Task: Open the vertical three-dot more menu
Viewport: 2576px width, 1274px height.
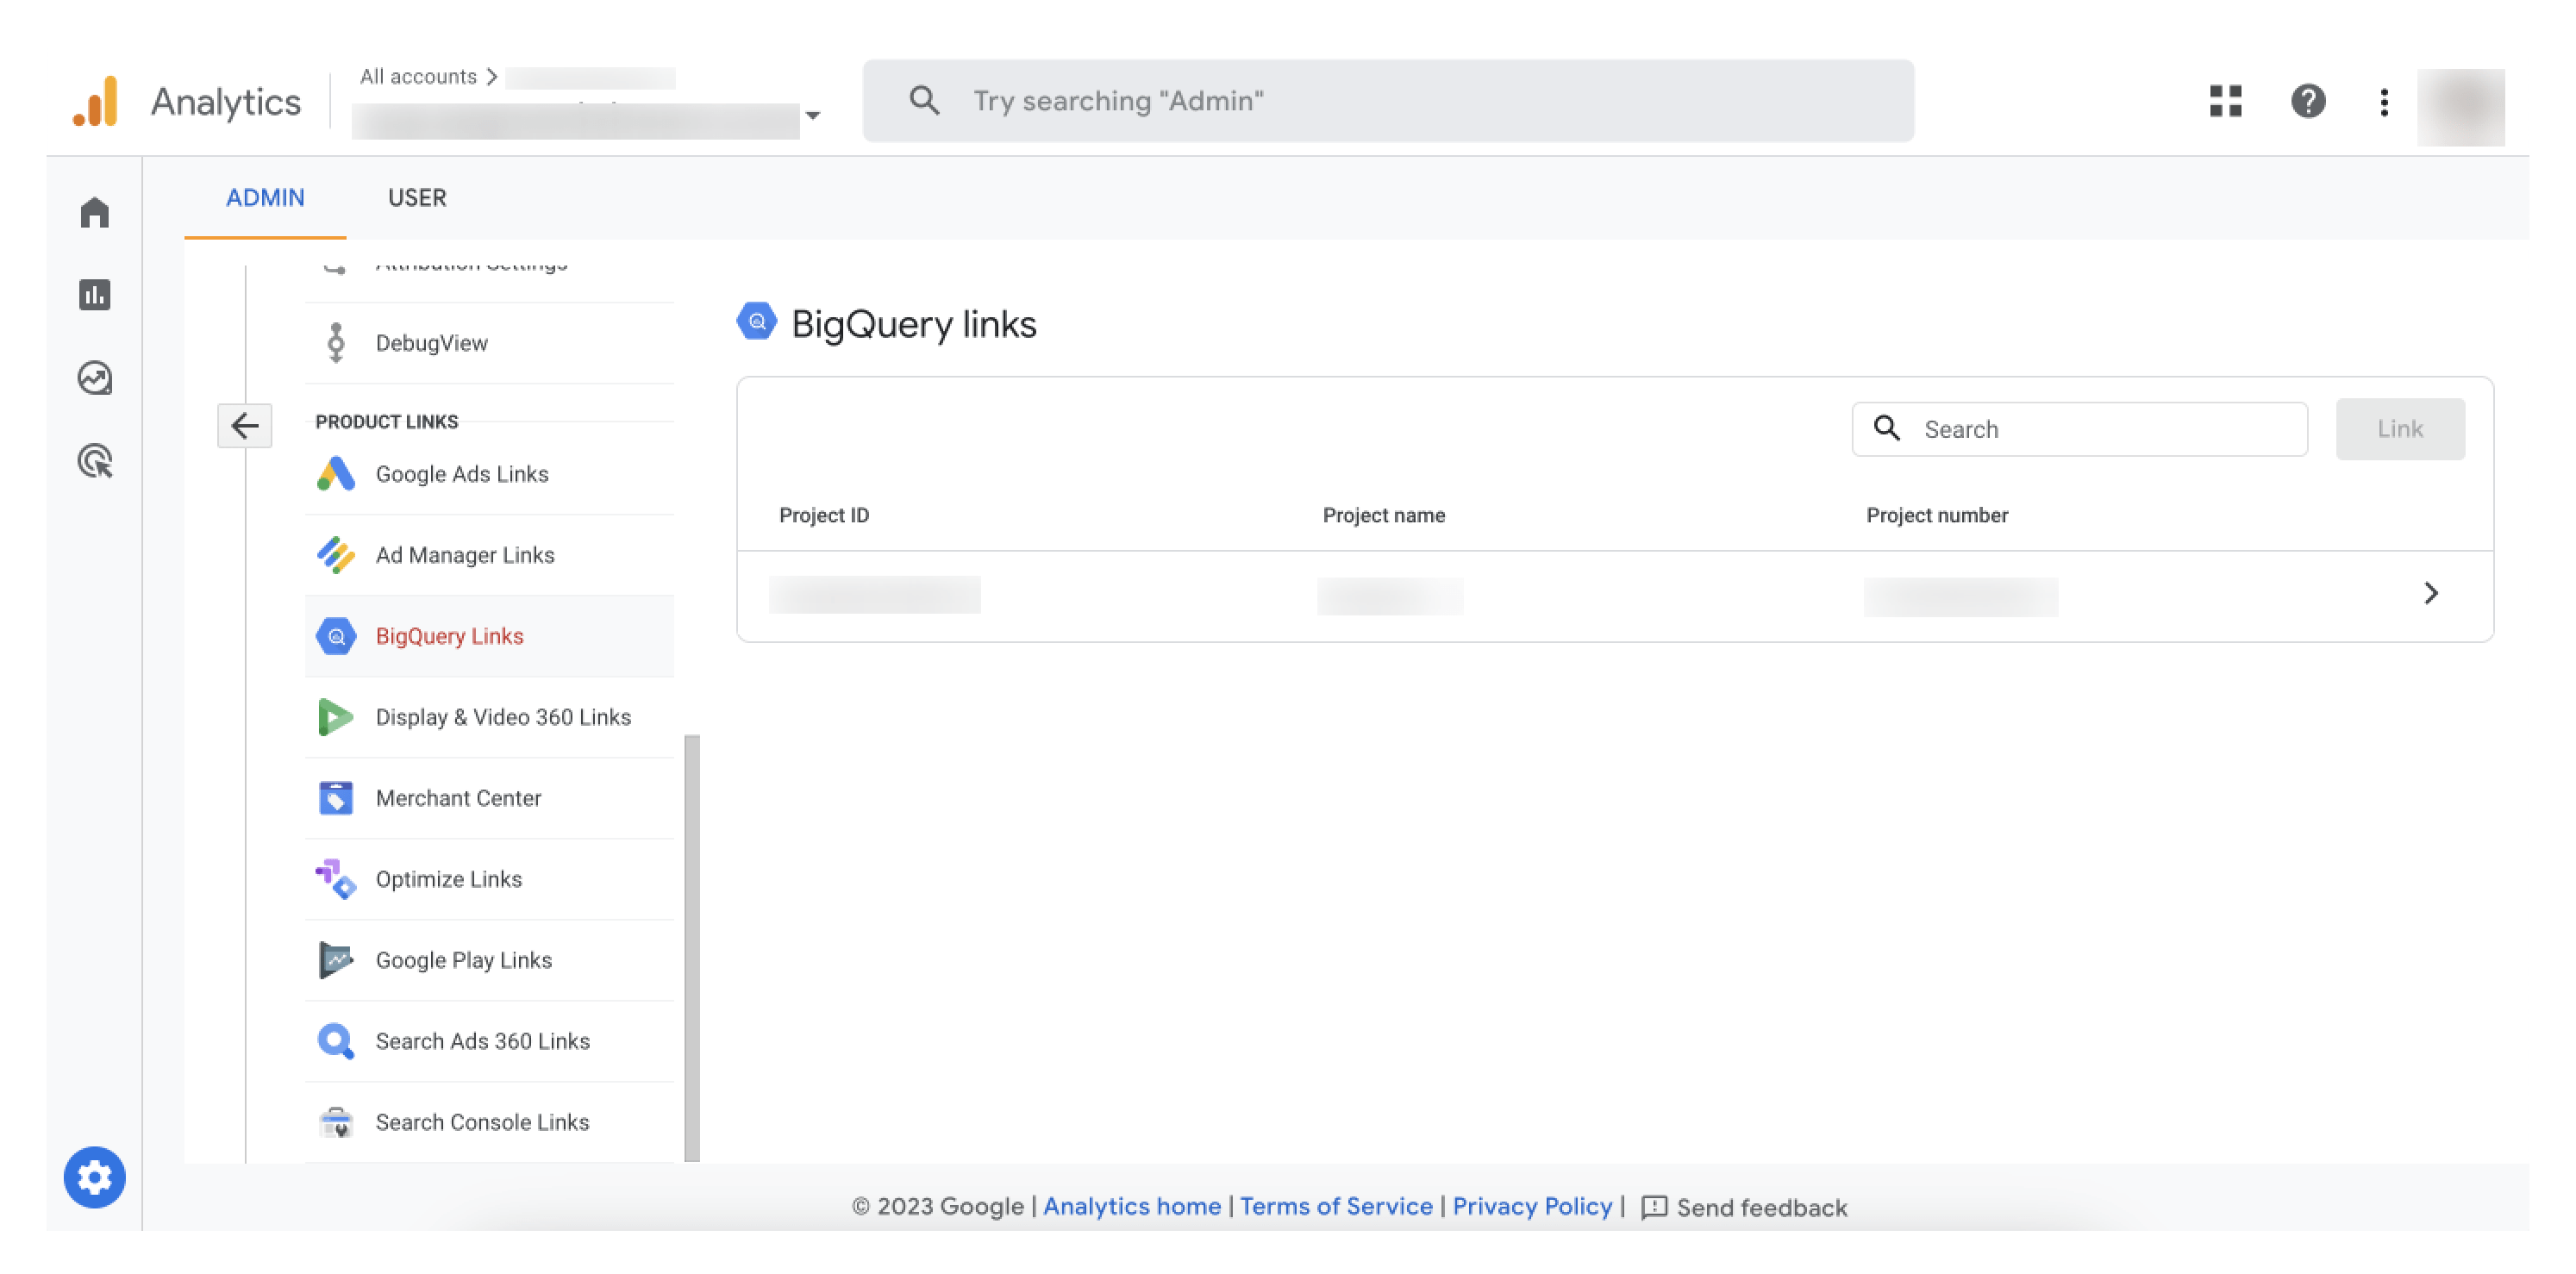Action: pos(2384,102)
